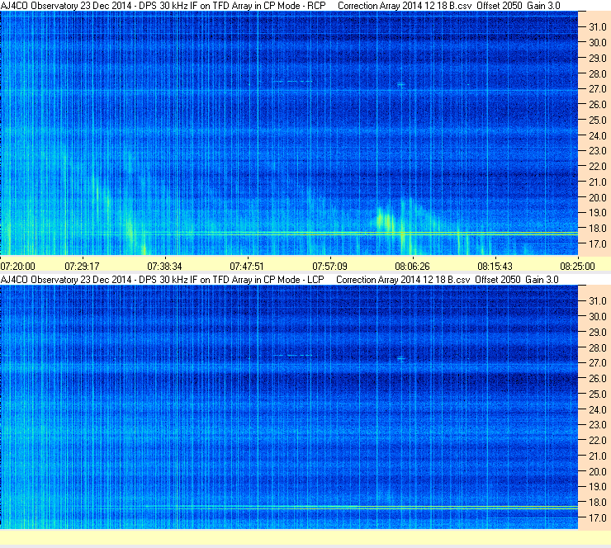Click 'Offset 2050' in the LCP title
The height and width of the screenshot is (548, 611).
point(498,280)
